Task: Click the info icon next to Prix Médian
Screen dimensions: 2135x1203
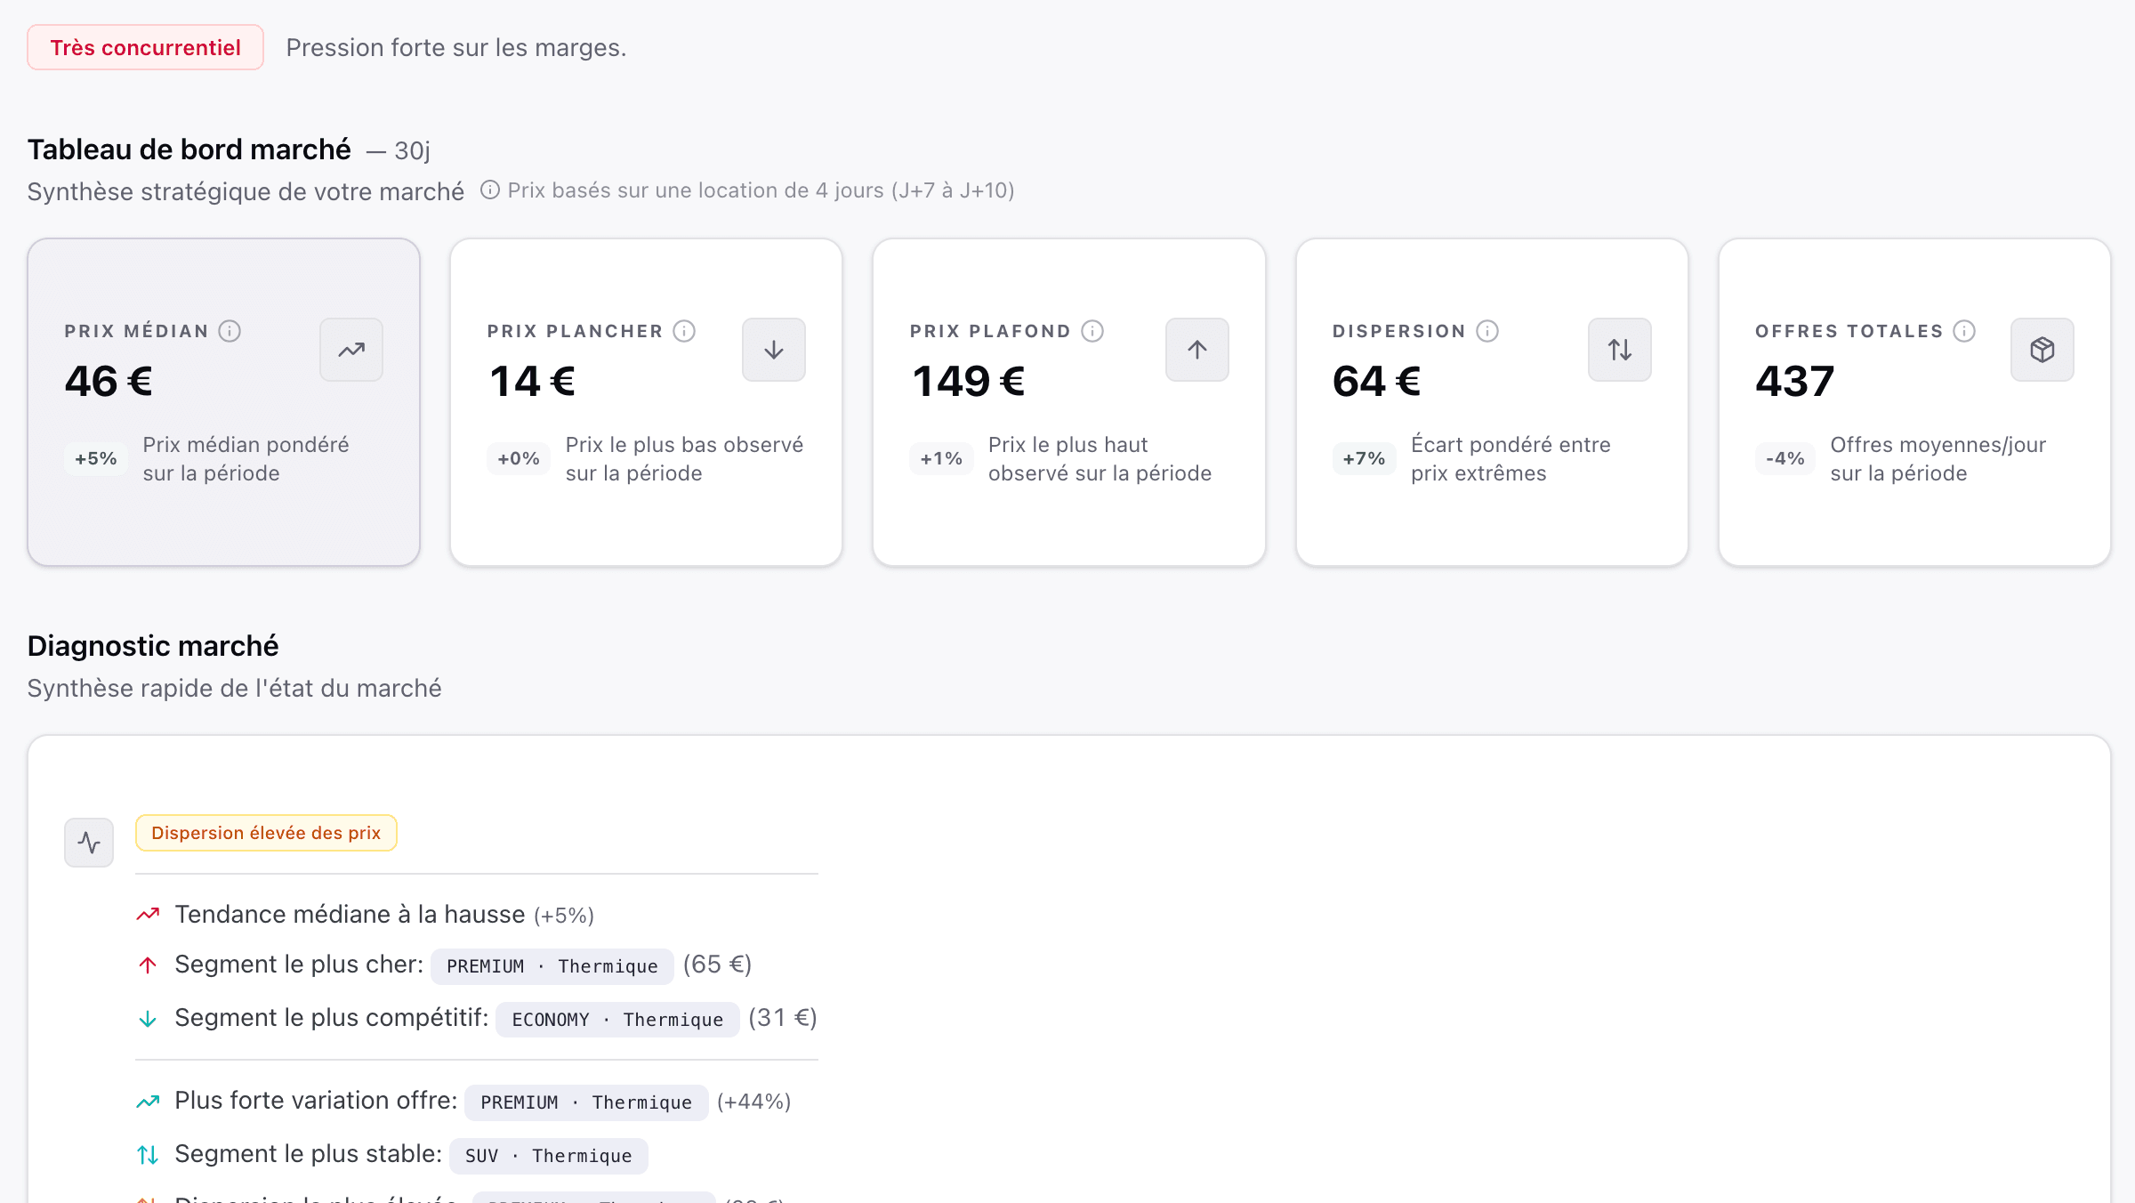Action: [x=230, y=331]
